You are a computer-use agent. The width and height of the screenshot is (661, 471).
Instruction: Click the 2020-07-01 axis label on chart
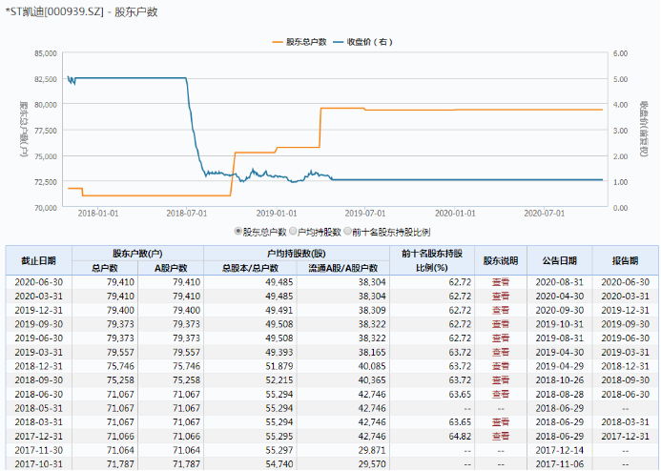coord(545,214)
